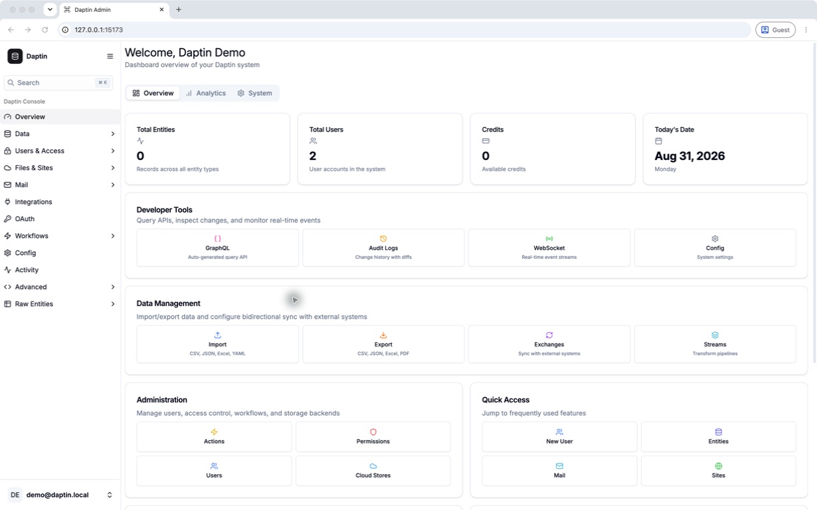Open the Developer Tools Config card
817x510 pixels.
point(715,248)
